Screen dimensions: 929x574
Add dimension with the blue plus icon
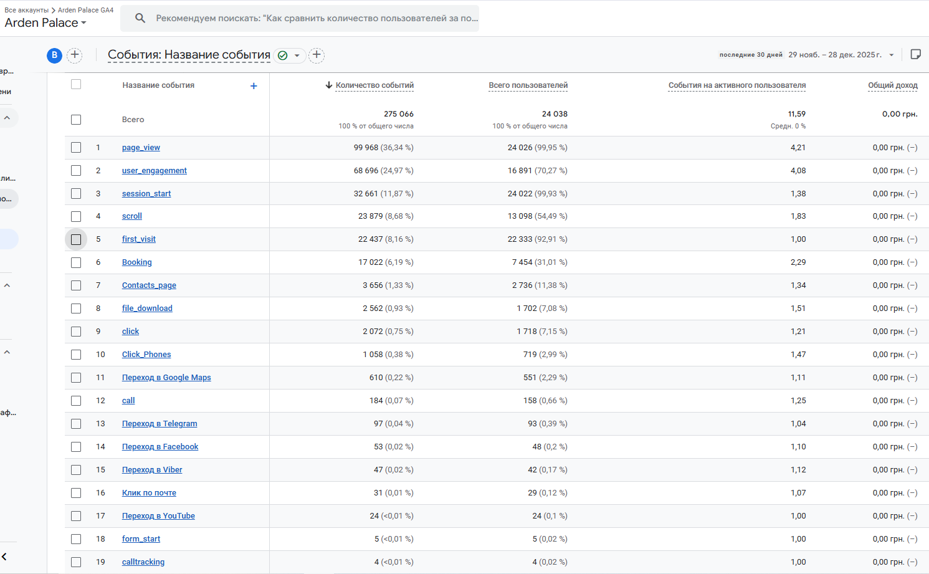[x=254, y=86]
